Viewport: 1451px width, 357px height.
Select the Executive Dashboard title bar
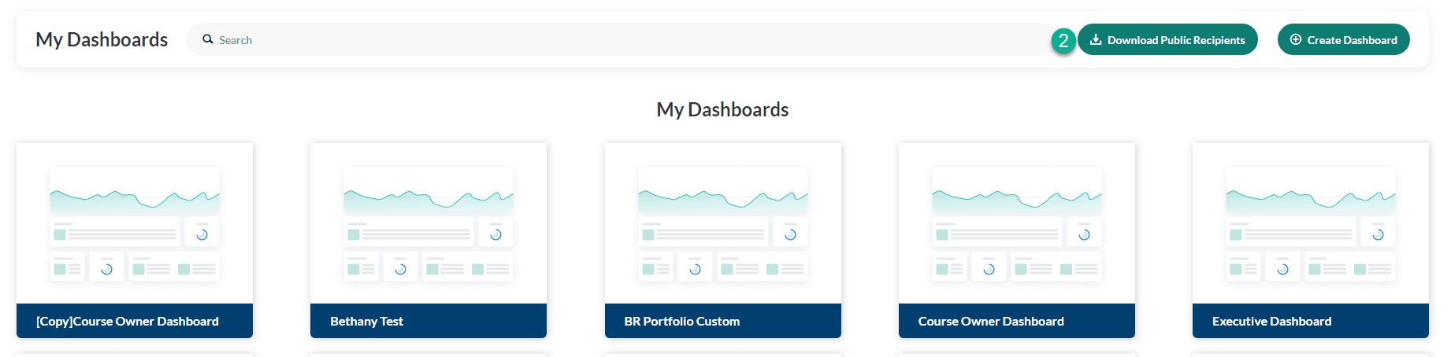point(1310,321)
